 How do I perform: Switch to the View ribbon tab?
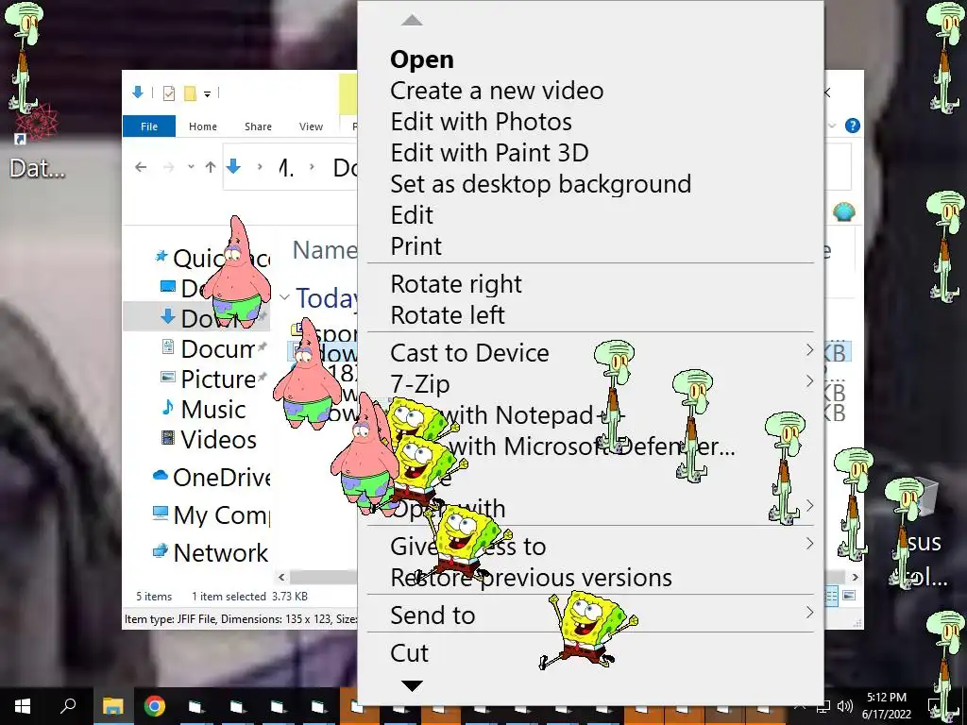(x=311, y=126)
